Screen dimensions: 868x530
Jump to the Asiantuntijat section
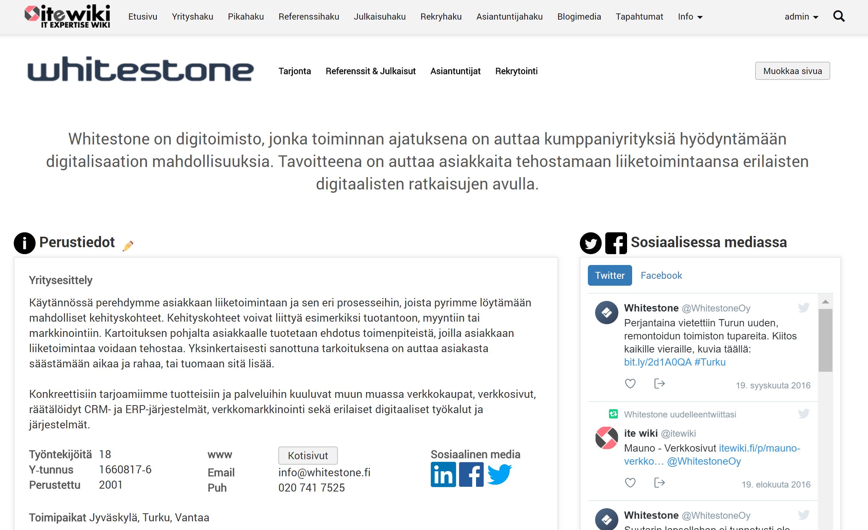(x=455, y=71)
